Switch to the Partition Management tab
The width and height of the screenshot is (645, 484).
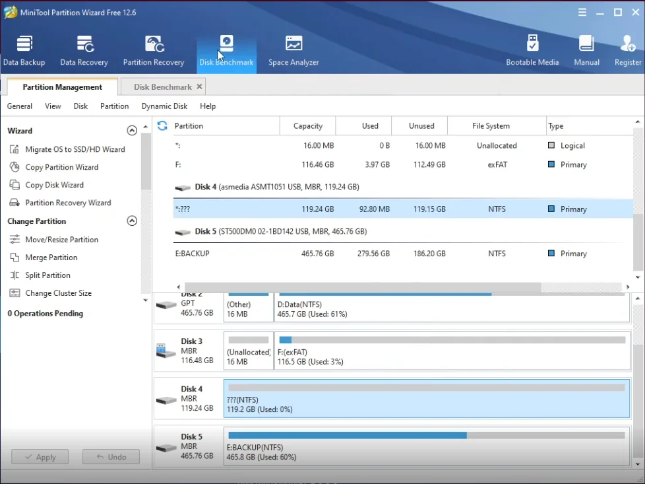pyautogui.click(x=62, y=87)
